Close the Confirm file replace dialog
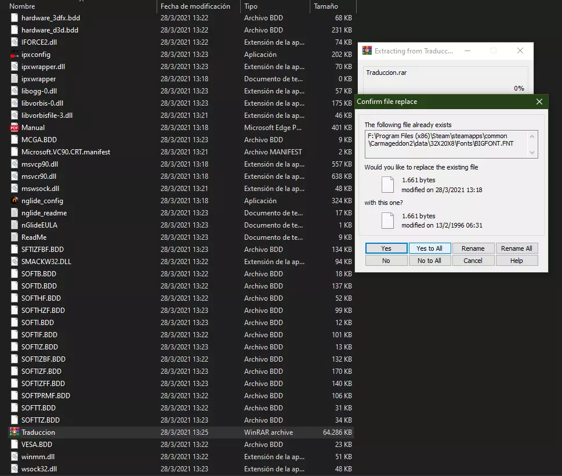This screenshot has height=476, width=562. (539, 102)
